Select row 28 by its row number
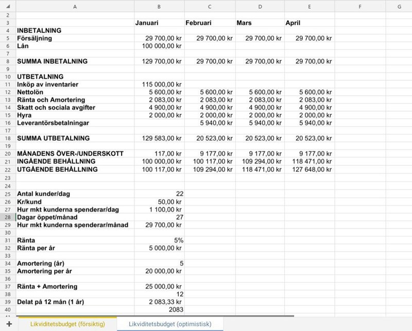The image size is (412, 331). tap(8, 217)
